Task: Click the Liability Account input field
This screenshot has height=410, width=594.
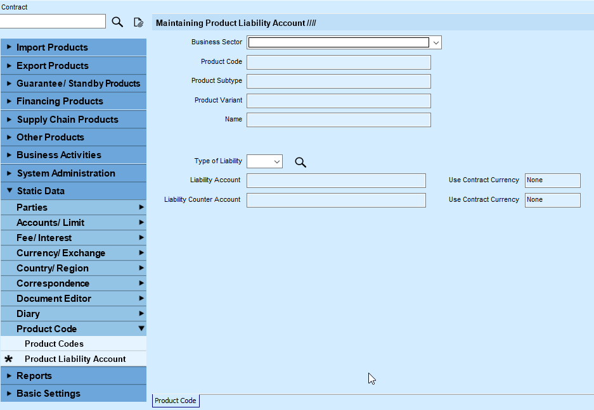Action: (x=336, y=181)
